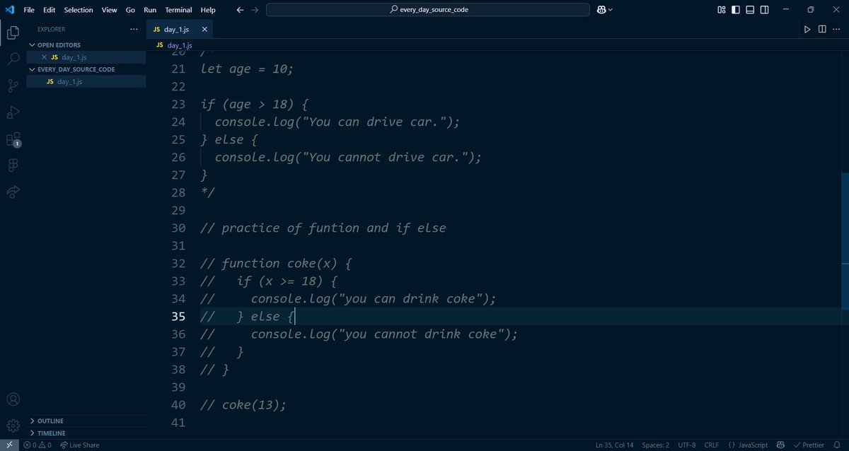Click the every_day_source_code search box

tap(428, 10)
